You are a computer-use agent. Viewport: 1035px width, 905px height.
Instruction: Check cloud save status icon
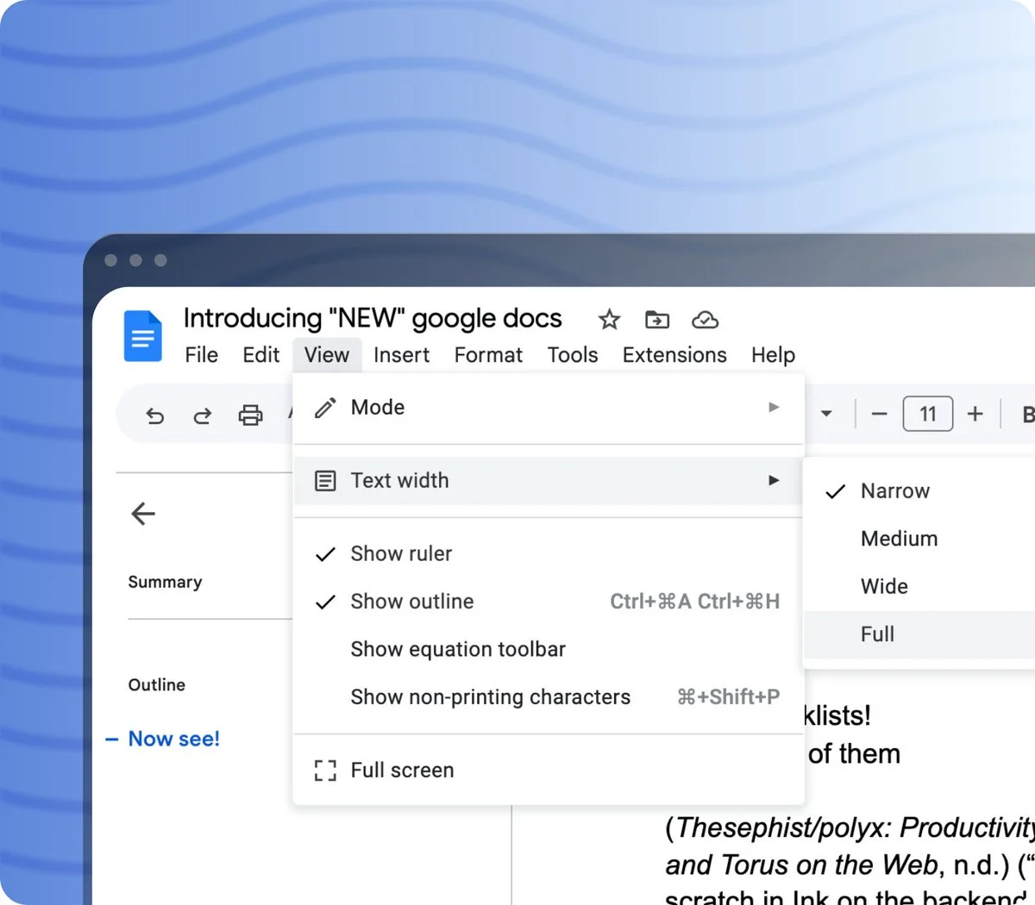[x=705, y=320]
